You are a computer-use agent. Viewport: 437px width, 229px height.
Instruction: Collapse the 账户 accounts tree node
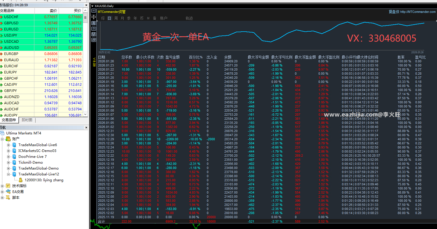(2, 139)
